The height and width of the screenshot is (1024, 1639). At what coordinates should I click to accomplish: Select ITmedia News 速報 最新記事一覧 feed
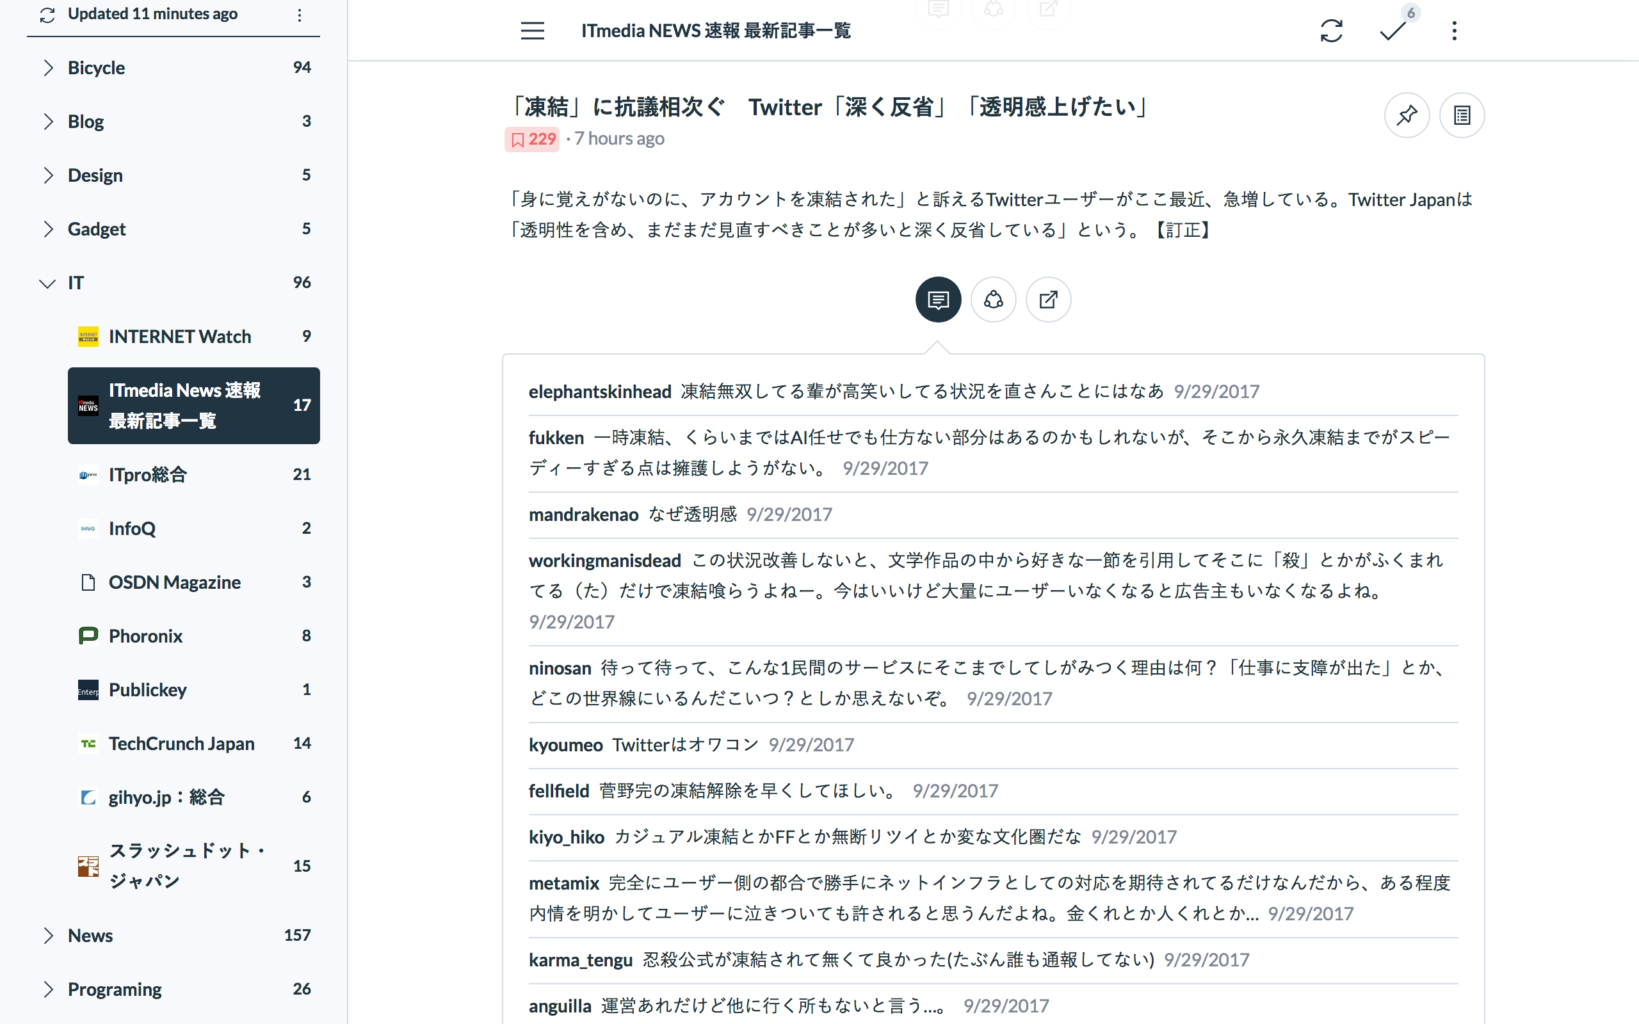pyautogui.click(x=194, y=406)
